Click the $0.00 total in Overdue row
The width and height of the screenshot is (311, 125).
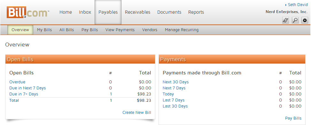[x=145, y=82]
